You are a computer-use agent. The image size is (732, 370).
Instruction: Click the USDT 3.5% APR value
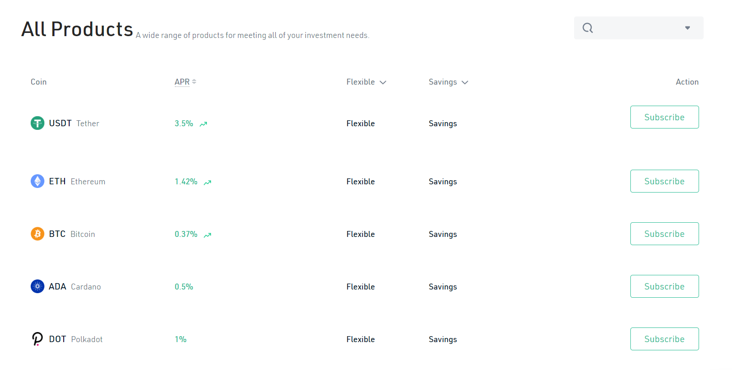coord(184,123)
